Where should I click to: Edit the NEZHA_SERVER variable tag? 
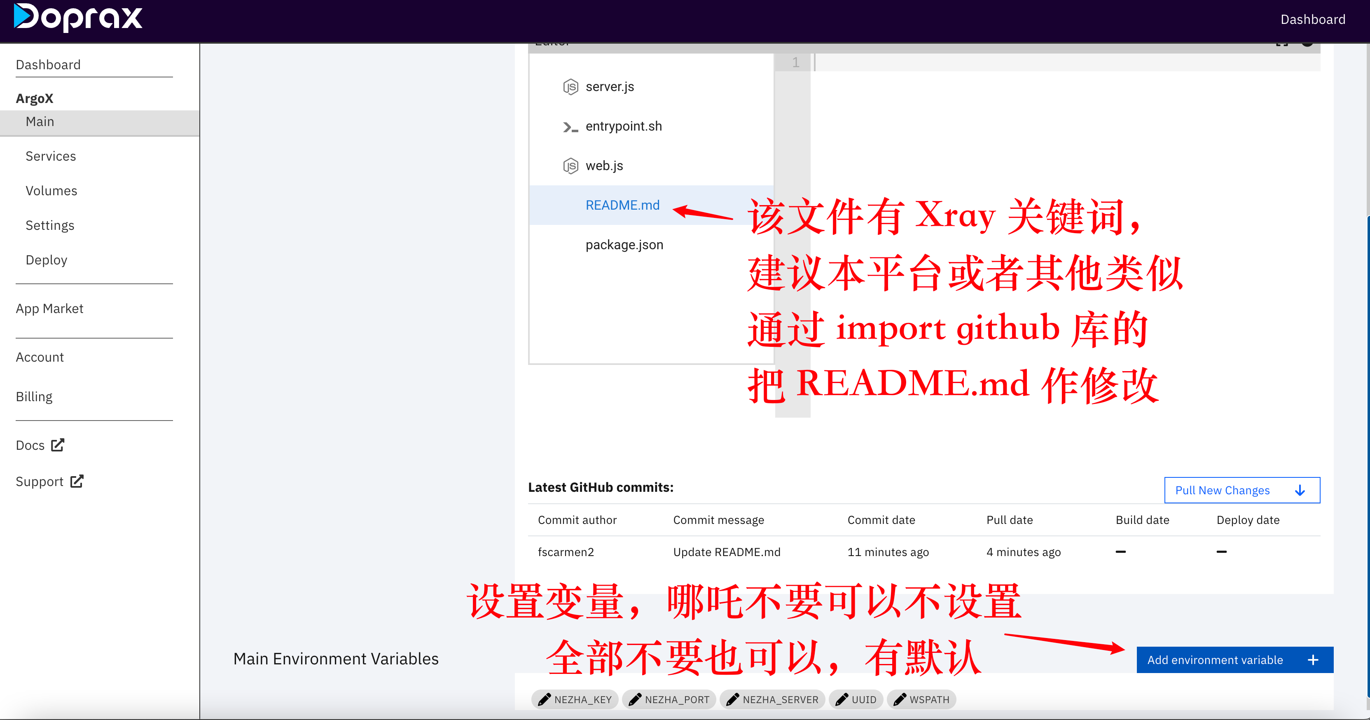pos(772,699)
